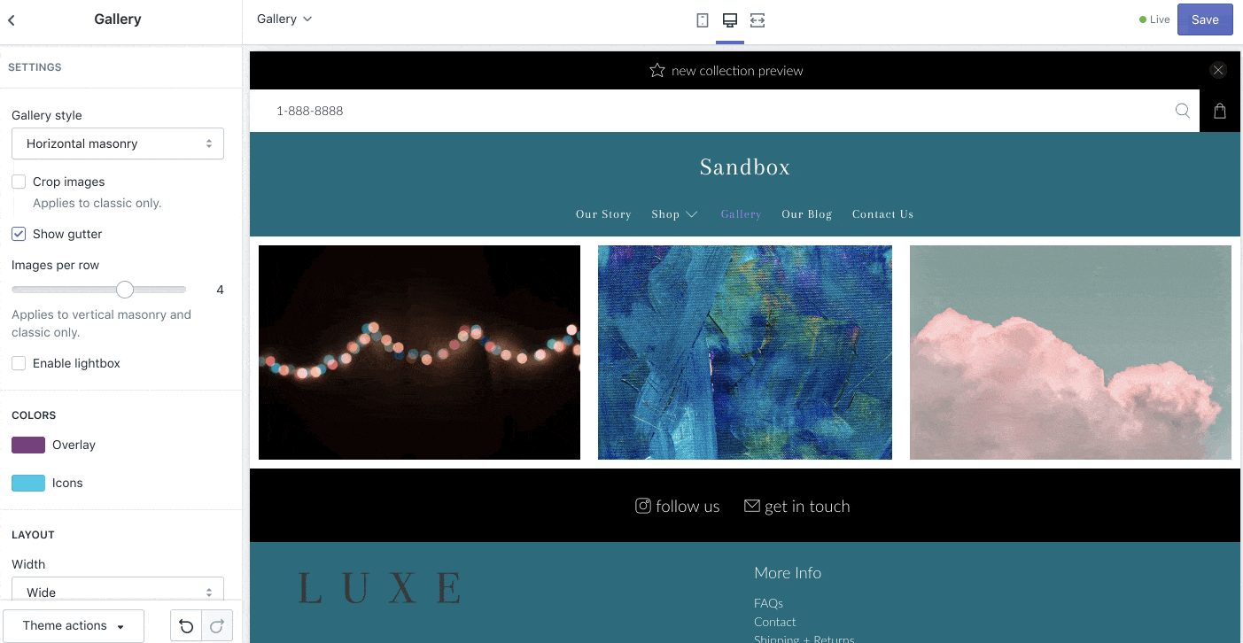Open the Contact Us menu item
1243x643 pixels.
pyautogui.click(x=882, y=214)
